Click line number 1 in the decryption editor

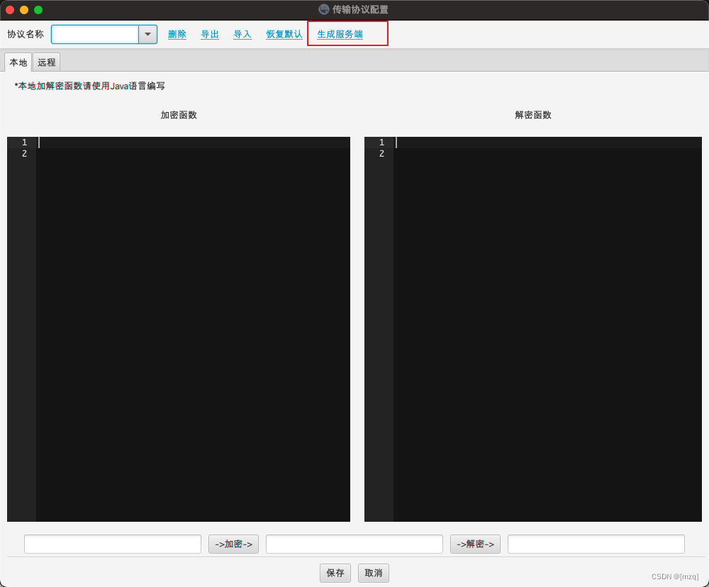point(381,142)
